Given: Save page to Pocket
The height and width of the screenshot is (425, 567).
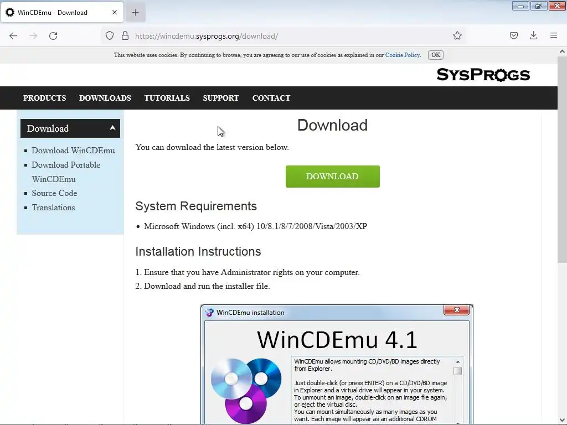Looking at the screenshot, I should tap(513, 36).
